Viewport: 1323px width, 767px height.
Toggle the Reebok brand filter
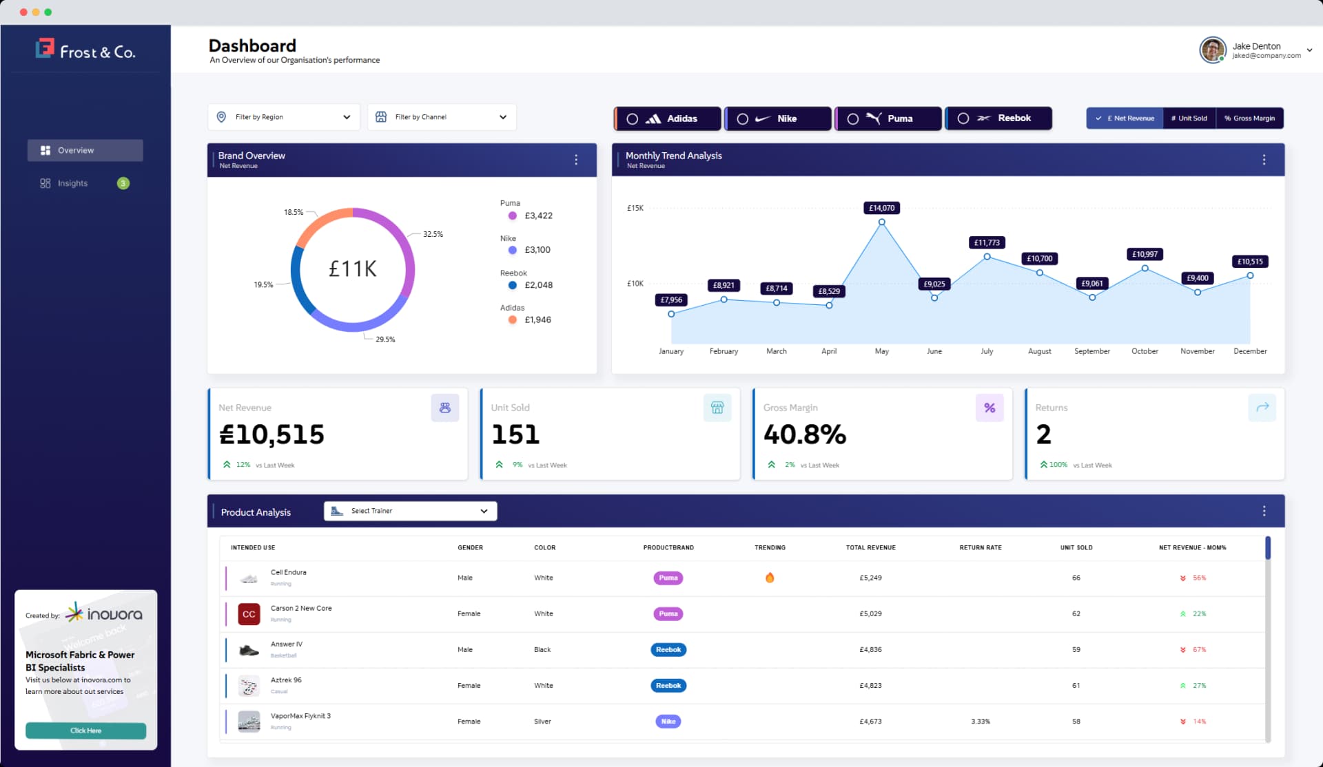[998, 118]
